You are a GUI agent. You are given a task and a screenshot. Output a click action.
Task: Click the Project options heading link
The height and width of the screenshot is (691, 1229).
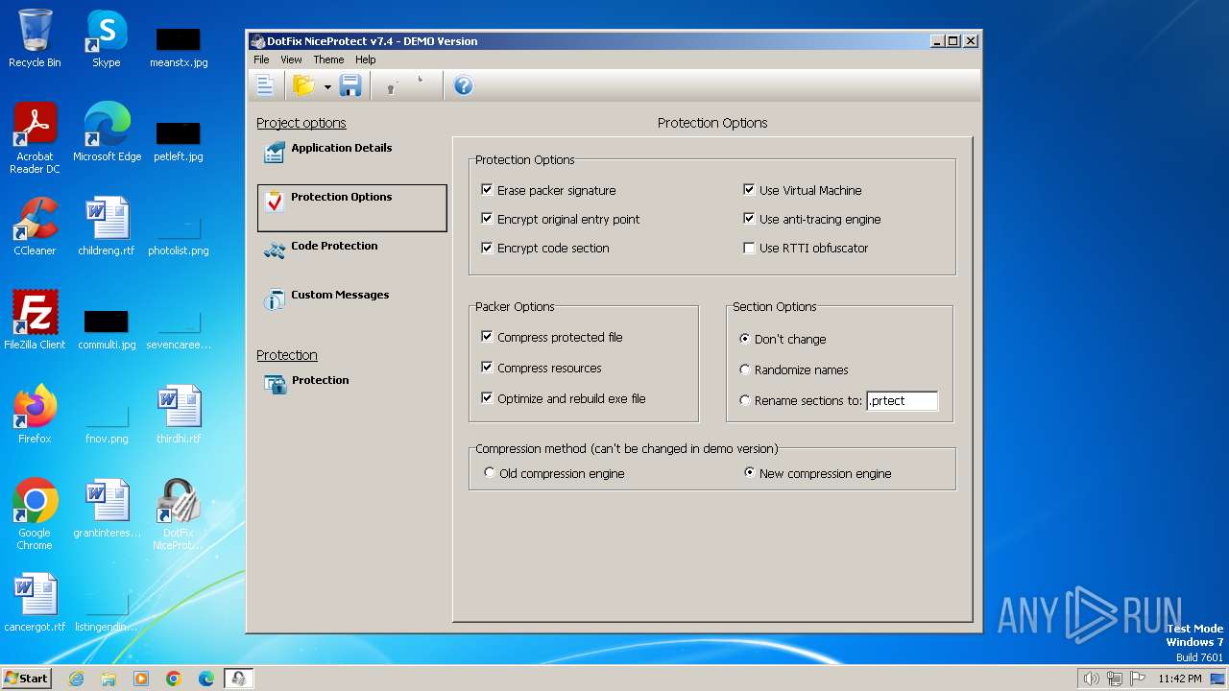point(301,123)
